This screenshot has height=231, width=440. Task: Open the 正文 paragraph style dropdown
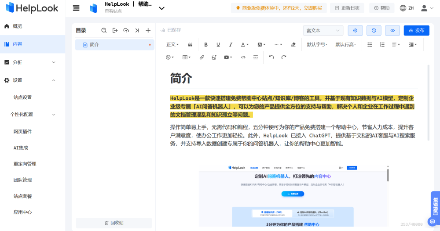(x=172, y=44)
